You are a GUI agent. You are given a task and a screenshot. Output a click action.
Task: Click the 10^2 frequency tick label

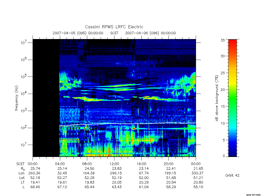(x=24, y=128)
